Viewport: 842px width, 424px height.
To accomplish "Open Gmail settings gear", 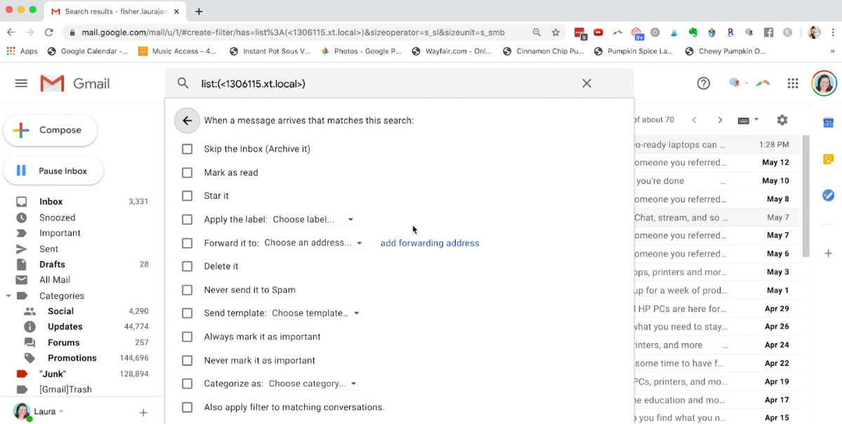I will [782, 120].
